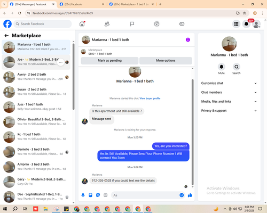Switch to the Marketplace 1 bed tab
Image resolution: width=267 pixels, height=213 pixels.
[131, 4]
